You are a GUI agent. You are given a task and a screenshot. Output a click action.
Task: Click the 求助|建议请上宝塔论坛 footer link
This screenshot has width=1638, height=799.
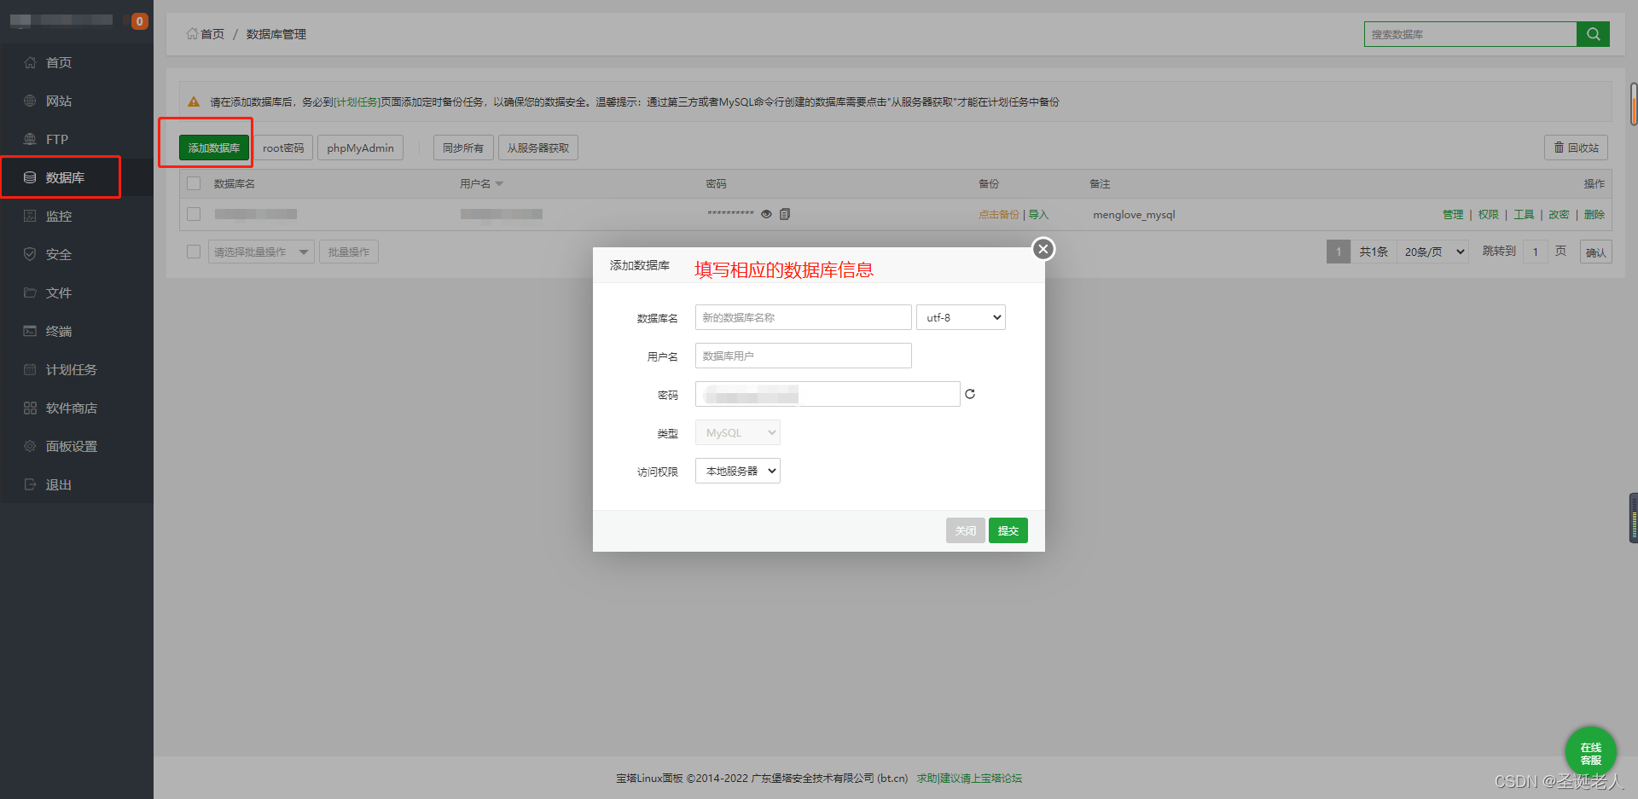(969, 779)
